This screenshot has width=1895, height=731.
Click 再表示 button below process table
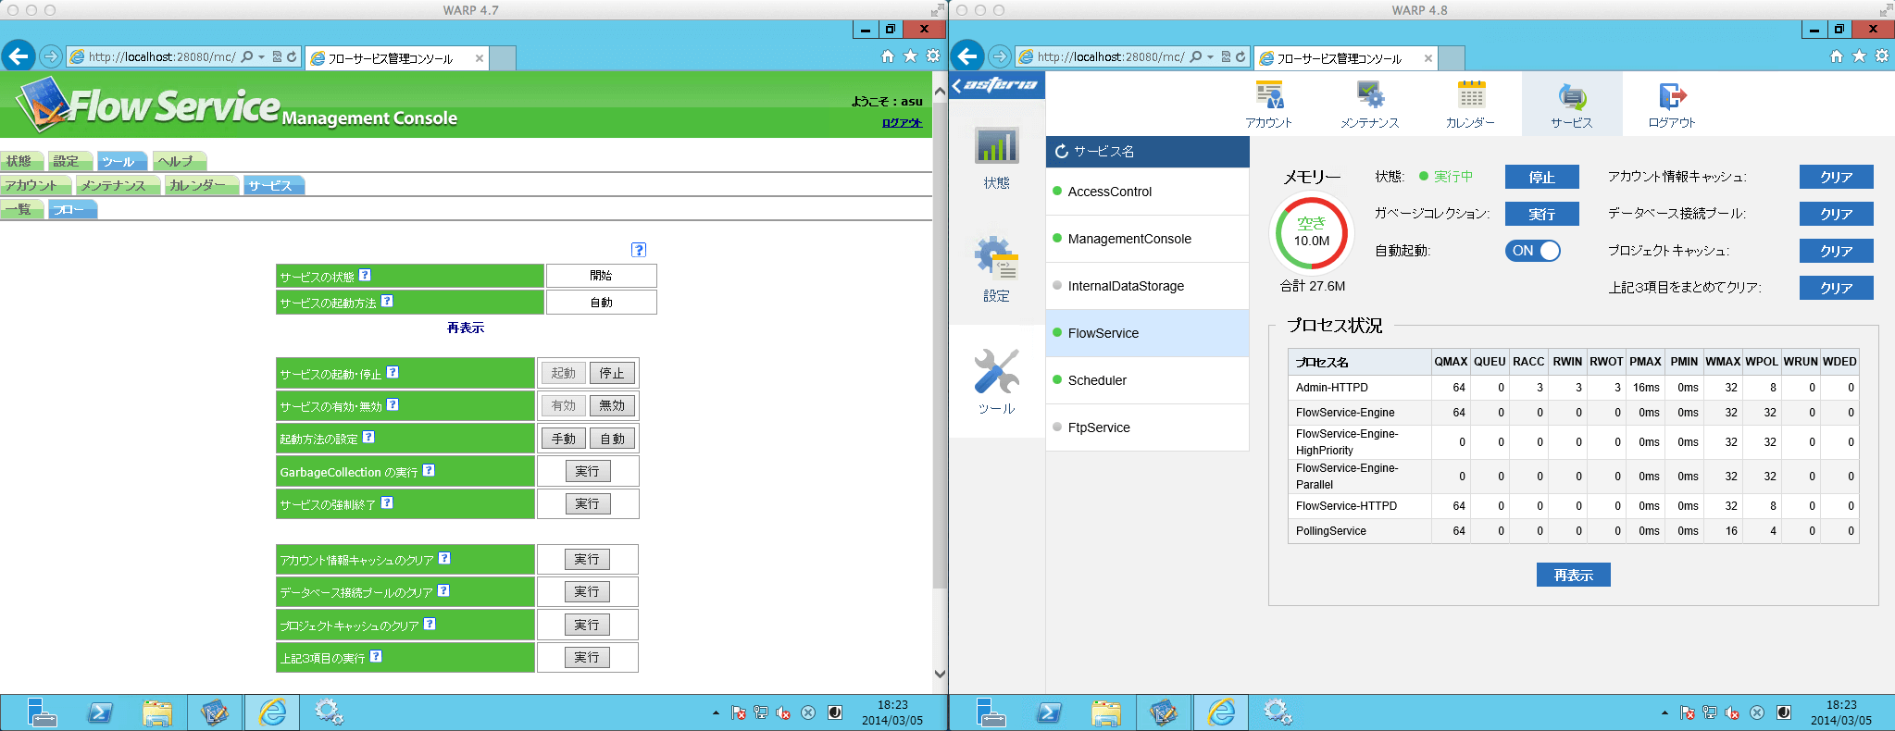(1574, 575)
